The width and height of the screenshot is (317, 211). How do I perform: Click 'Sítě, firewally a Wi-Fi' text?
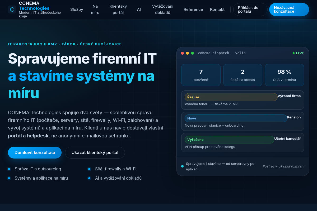116,169
